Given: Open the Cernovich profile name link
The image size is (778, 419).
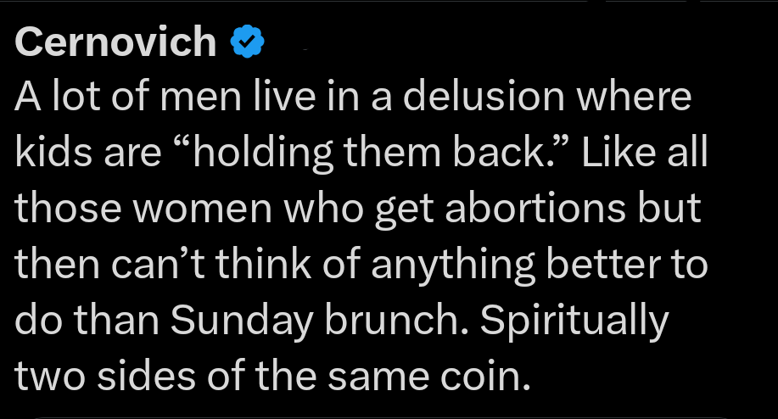Looking at the screenshot, I should (x=115, y=42).
